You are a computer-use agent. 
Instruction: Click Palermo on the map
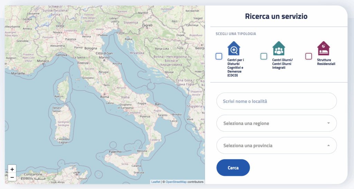[x=115, y=152]
